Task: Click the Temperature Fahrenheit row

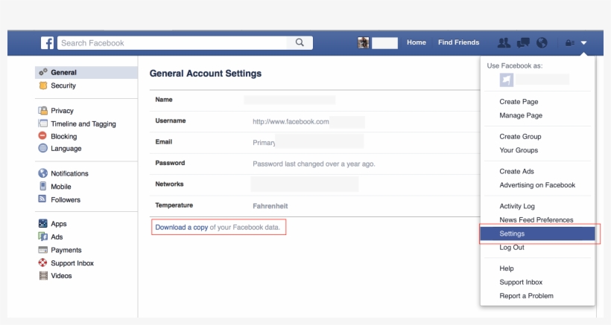Action: coord(315,206)
